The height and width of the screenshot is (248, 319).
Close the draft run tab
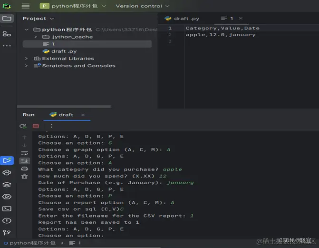pyautogui.click(x=83, y=115)
